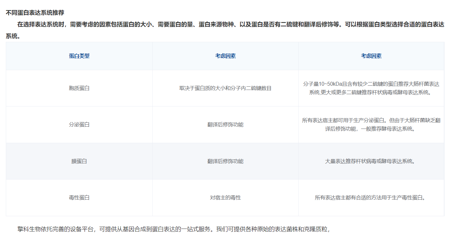The width and height of the screenshot is (451, 237).
Task: Click the cell 所有表达宿主都有合适的方法用于生产毒性蛋白
Action: coord(371,197)
